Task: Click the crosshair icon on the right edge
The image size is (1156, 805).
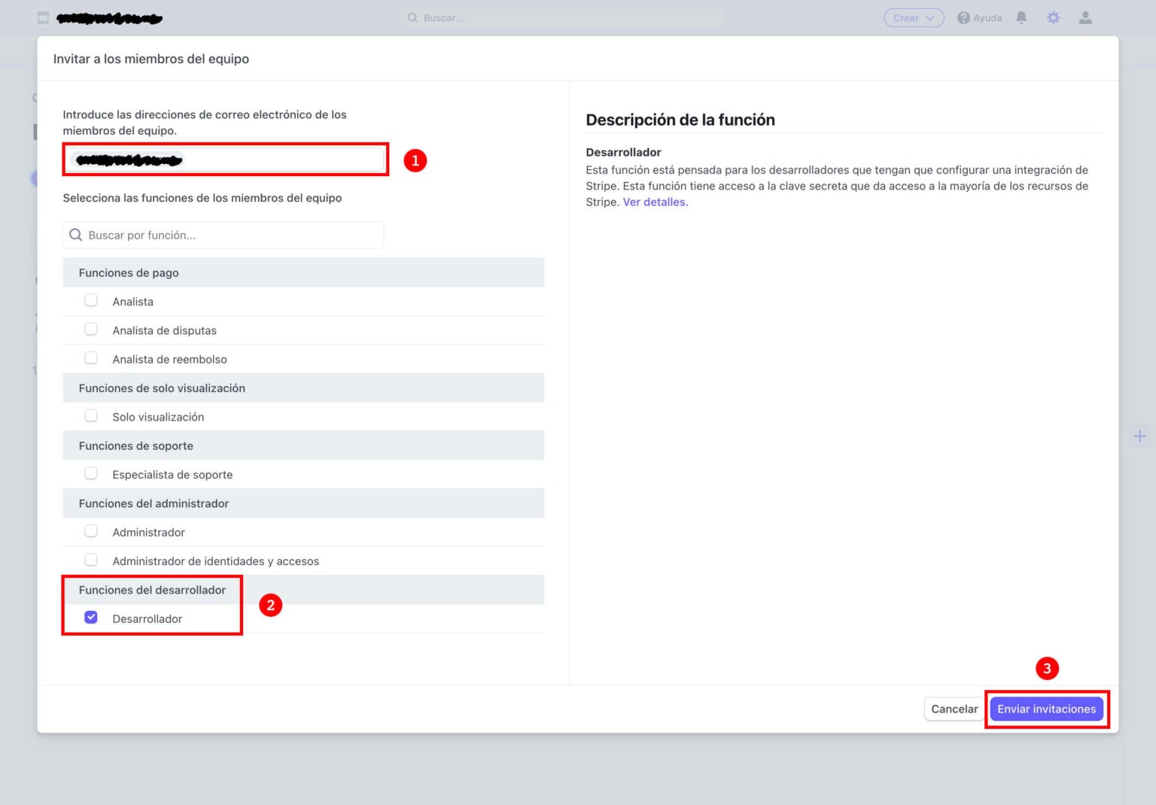Action: [1139, 436]
